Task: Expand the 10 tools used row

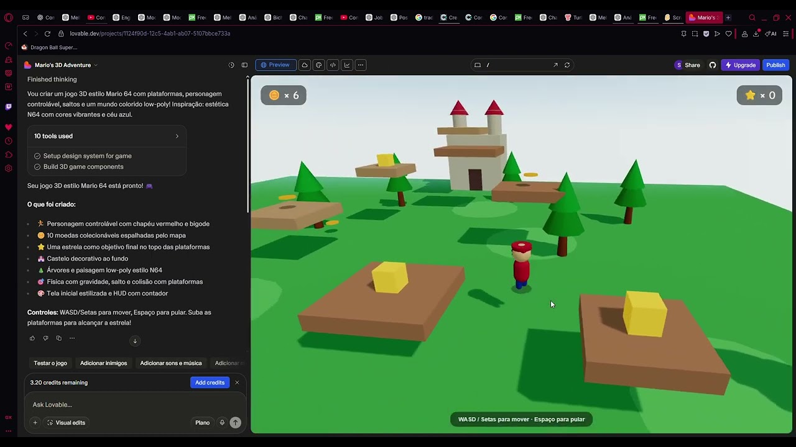Action: pyautogui.click(x=106, y=136)
